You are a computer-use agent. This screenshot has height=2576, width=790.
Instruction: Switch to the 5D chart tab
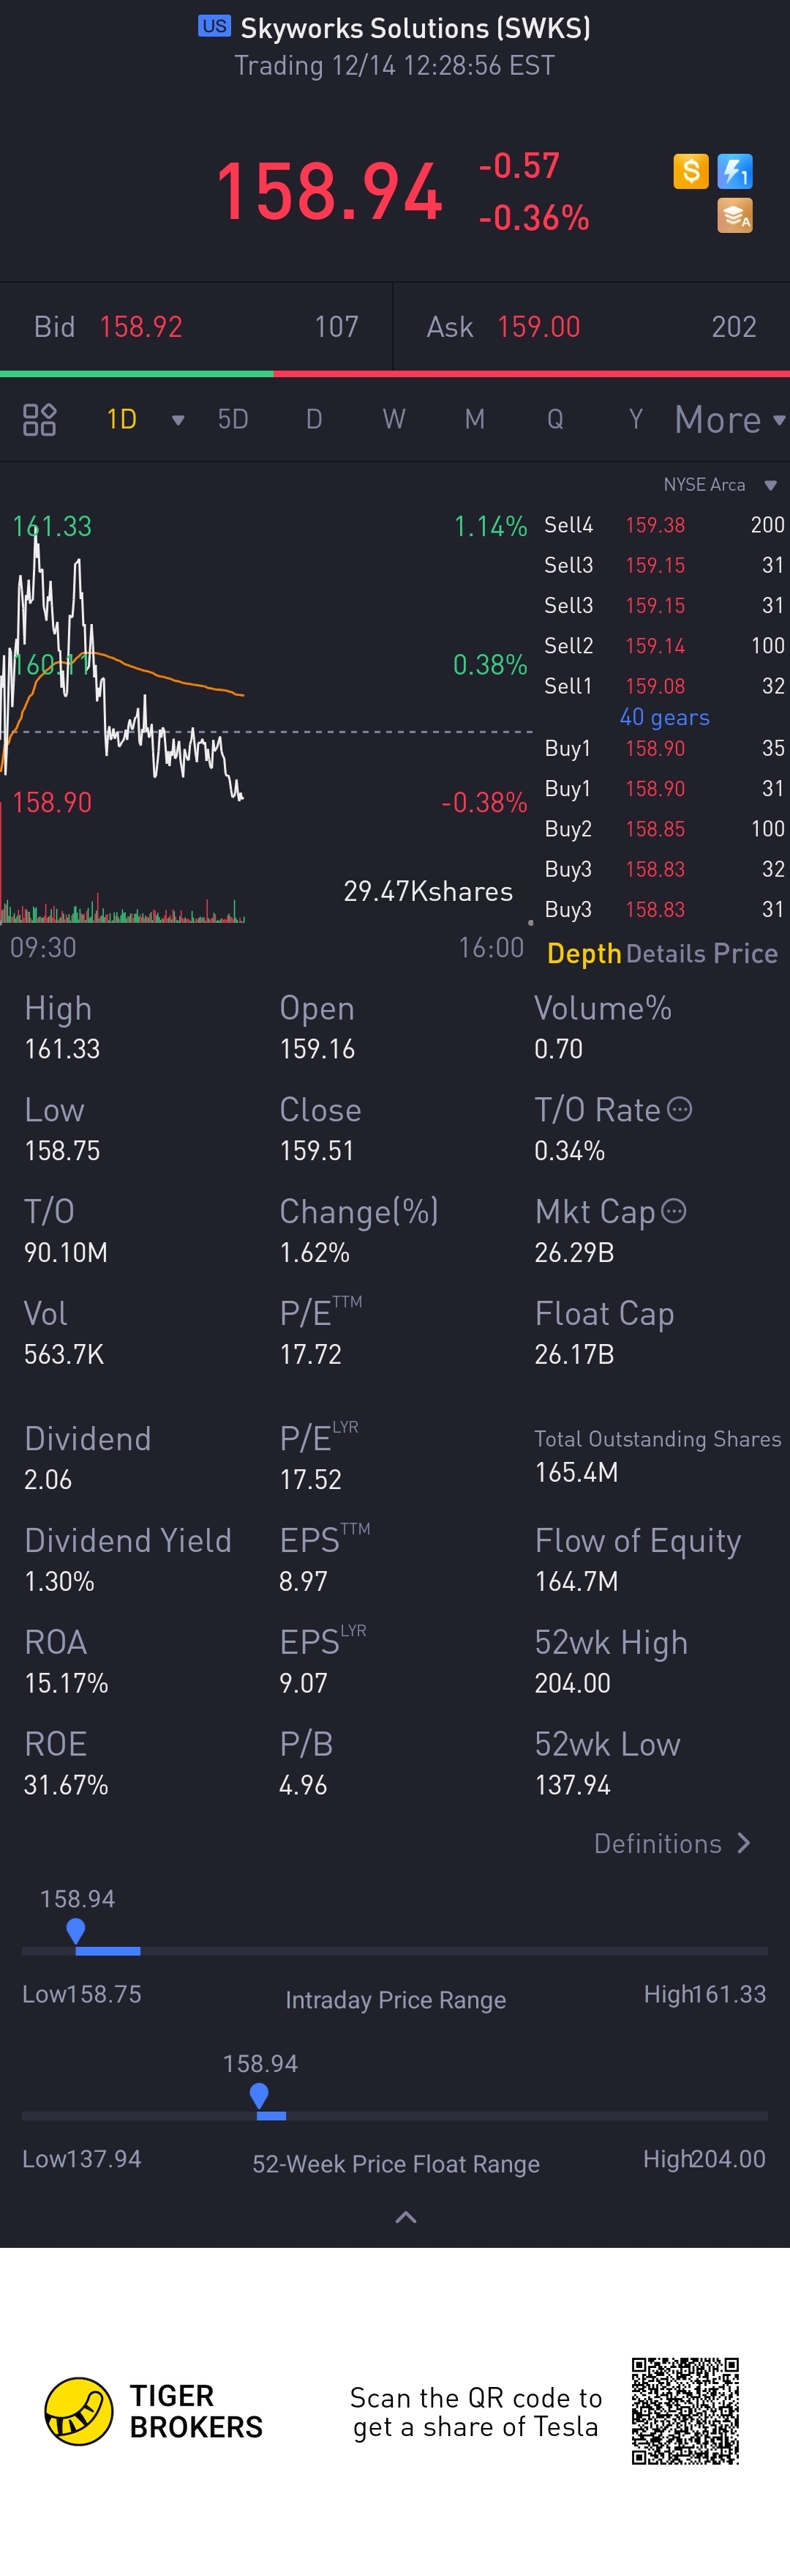(233, 419)
